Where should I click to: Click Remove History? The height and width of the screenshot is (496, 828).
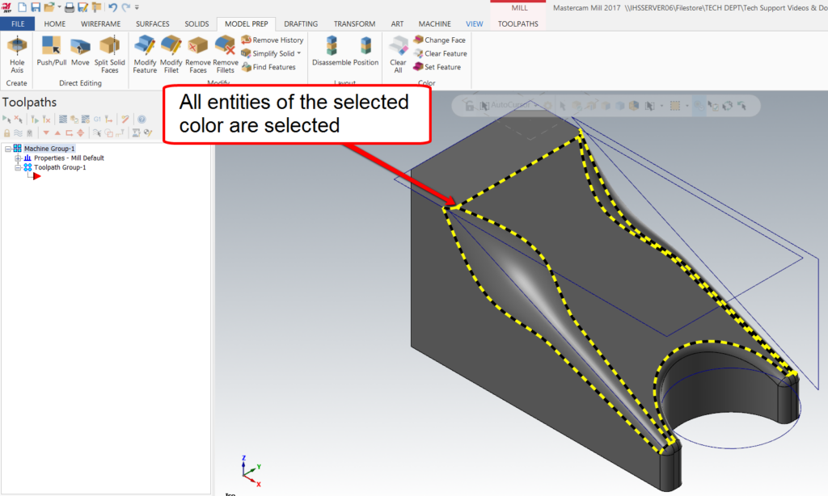[x=272, y=40]
